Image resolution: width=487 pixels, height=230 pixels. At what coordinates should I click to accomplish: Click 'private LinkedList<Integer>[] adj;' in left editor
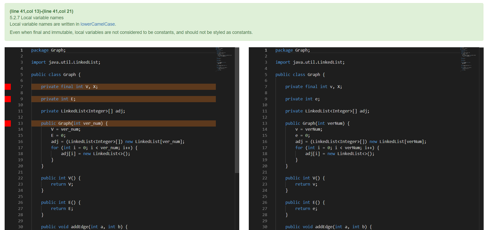(83, 111)
